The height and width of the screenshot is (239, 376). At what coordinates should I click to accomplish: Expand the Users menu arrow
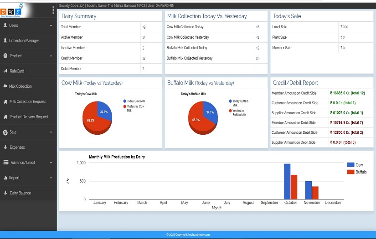(x=51, y=25)
